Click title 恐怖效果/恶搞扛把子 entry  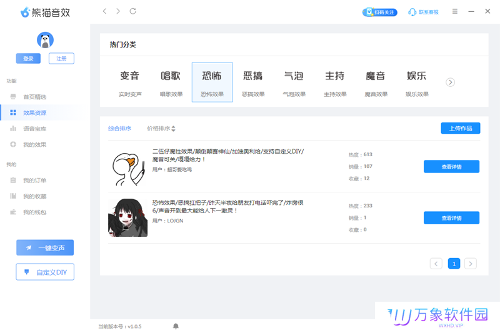click(x=227, y=207)
